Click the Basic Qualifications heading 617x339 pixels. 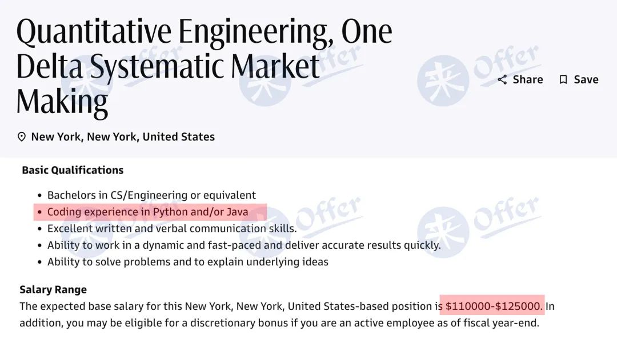[73, 170]
